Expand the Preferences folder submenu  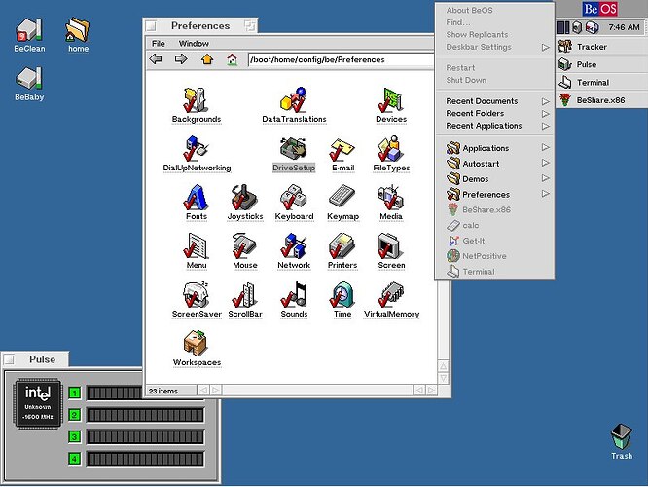point(494,194)
